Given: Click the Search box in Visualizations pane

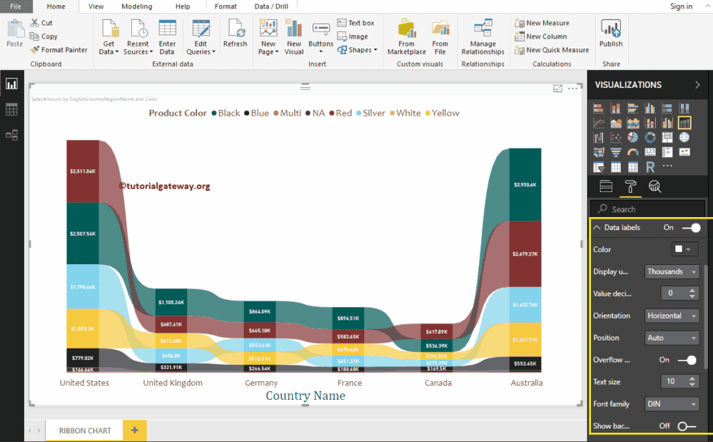Looking at the screenshot, I should point(648,209).
